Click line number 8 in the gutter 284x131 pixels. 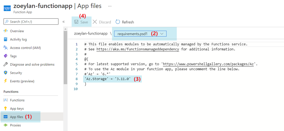[x=76, y=79]
